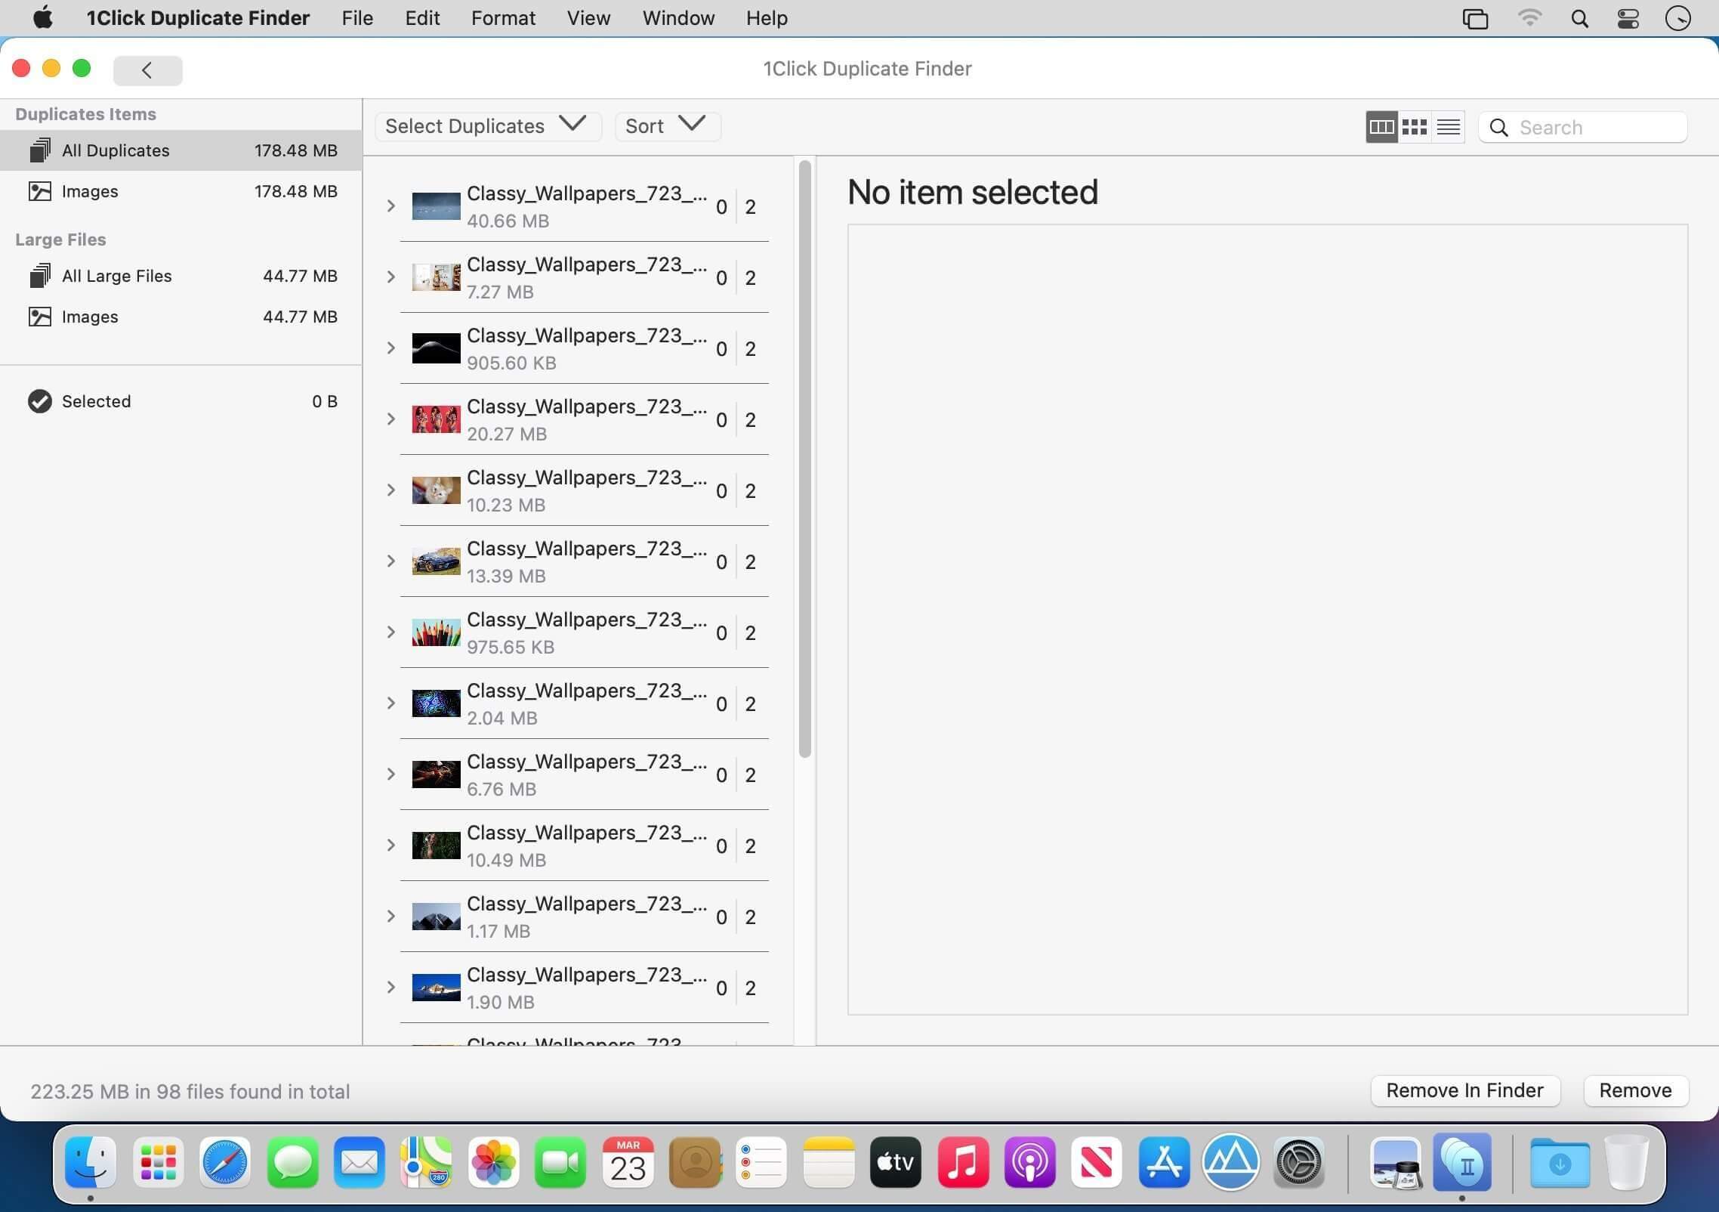Open Spotlight search in menu bar
This screenshot has width=1719, height=1212.
(1579, 19)
